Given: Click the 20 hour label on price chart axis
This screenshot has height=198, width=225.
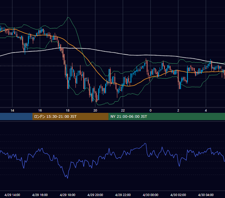Looking at the screenshot, I should (x=95, y=111).
